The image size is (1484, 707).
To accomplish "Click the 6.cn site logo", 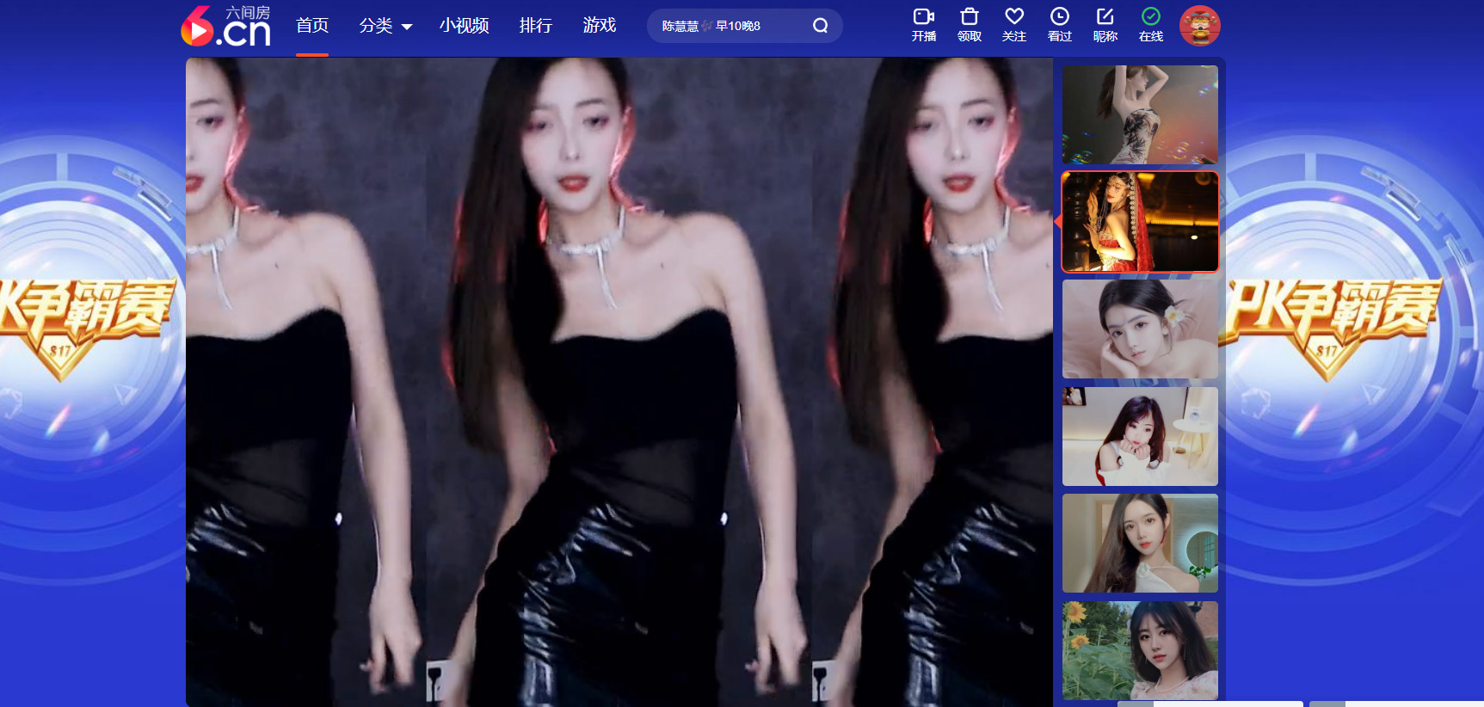I will [x=225, y=26].
